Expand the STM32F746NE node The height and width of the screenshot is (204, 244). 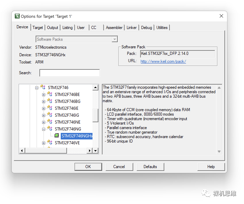pos(43,122)
